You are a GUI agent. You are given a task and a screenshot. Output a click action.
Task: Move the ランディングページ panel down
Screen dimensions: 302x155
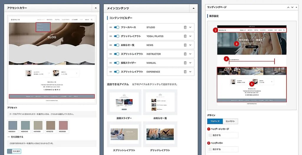point(292,7)
